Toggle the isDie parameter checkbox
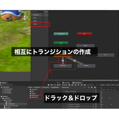This screenshot has width=119, height=119. click(43, 21)
